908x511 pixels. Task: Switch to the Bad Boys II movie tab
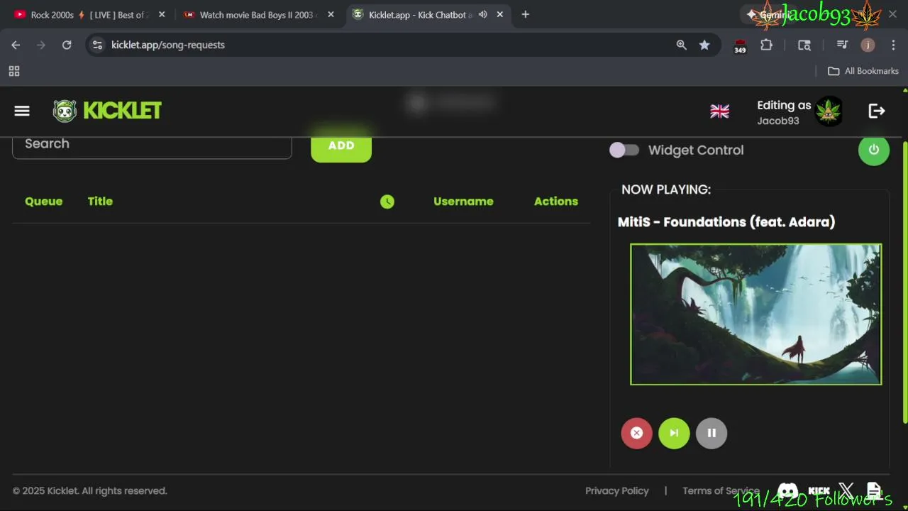(258, 14)
